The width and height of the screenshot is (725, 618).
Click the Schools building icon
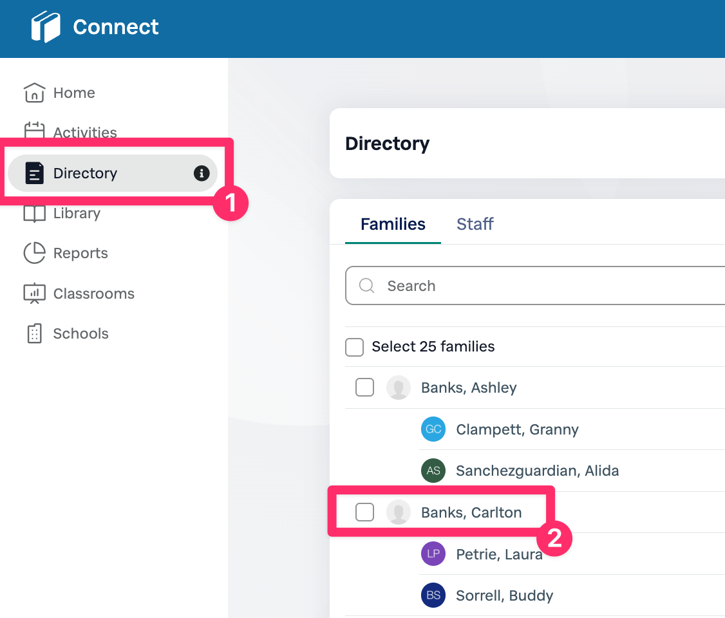[34, 333]
